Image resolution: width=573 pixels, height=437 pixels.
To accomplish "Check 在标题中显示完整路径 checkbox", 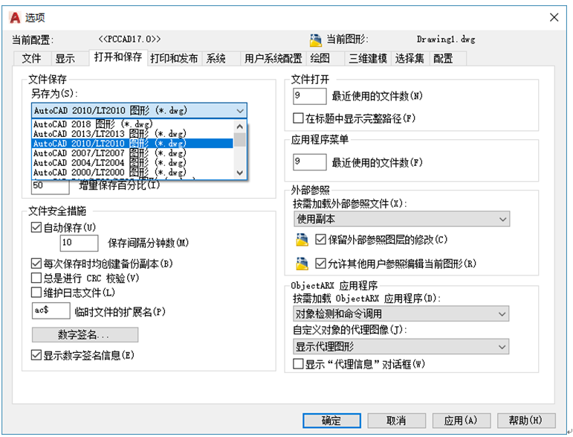I will tap(299, 118).
